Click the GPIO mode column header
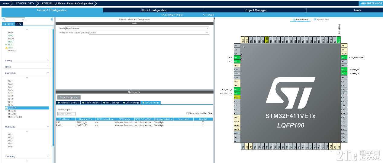Image resolution: width=383 pixels, height=163 pixels. (124, 119)
